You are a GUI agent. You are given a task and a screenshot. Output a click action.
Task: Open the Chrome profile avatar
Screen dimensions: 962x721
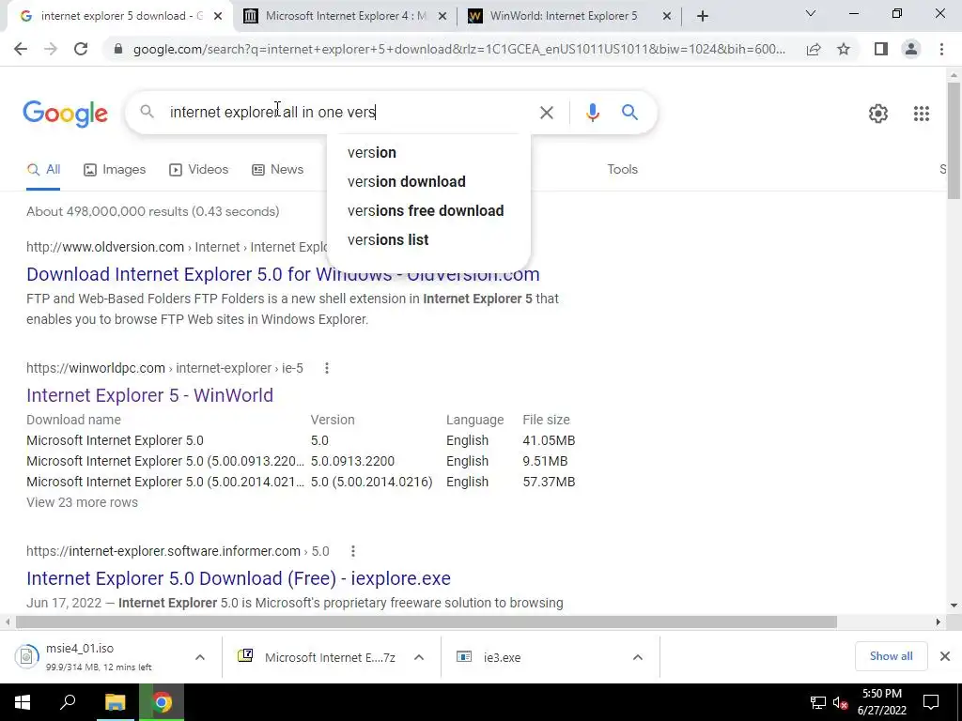pyautogui.click(x=911, y=49)
